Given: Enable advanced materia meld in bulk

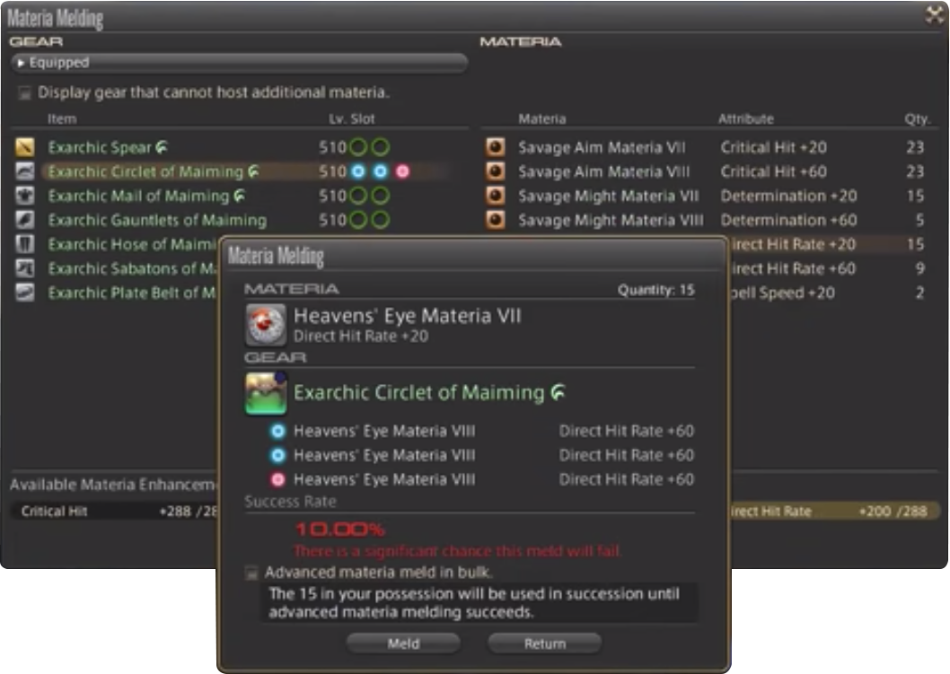Looking at the screenshot, I should point(251,573).
